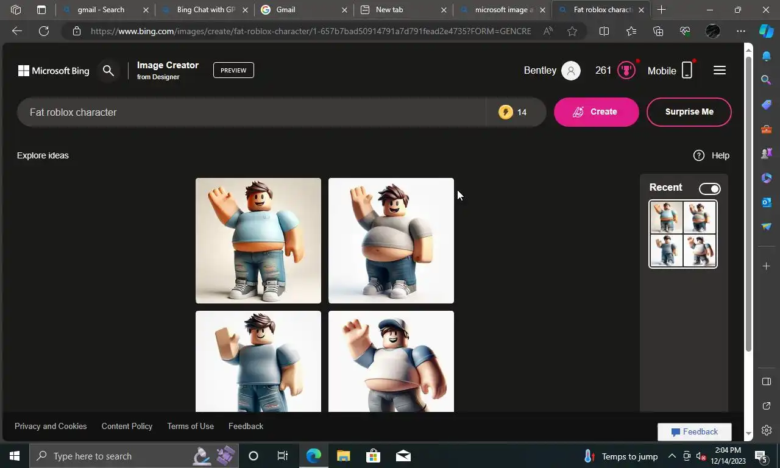Open Mail app from taskbar
The image size is (780, 468).
pos(403,456)
